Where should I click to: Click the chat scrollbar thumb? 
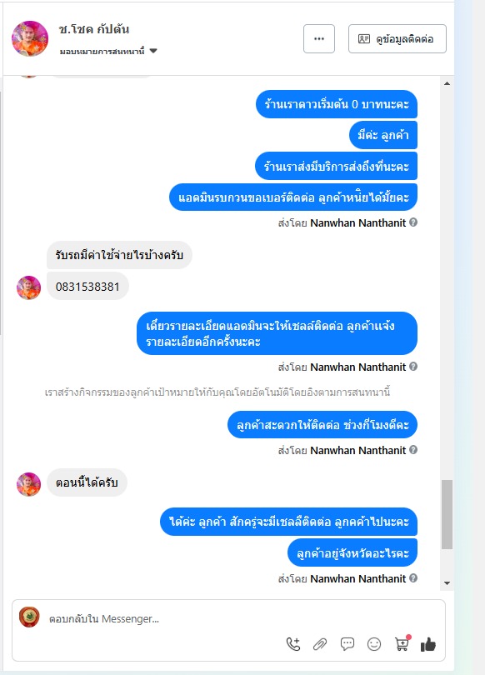coord(447,514)
